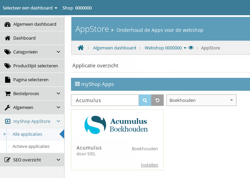The image size is (250, 178).
Task: Click the myShop AppStore play icon
Action: [8, 121]
